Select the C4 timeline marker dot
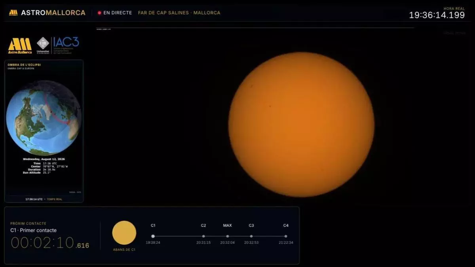The width and height of the screenshot is (475, 267). [286, 236]
